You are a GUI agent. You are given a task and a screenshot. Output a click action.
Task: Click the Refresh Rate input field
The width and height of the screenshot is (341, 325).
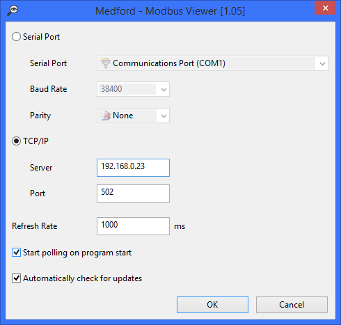133,226
